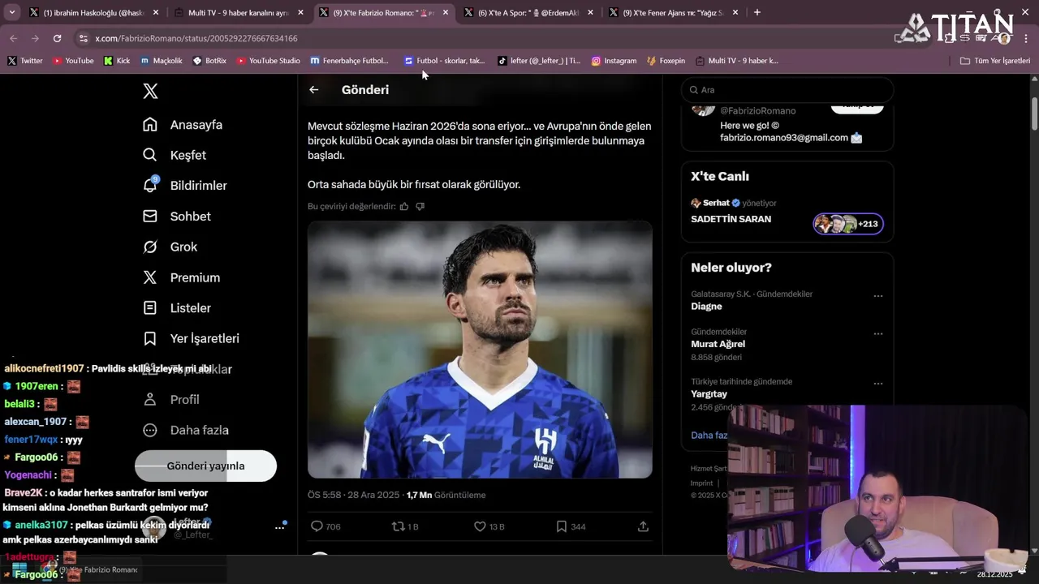The width and height of the screenshot is (1039, 584).
Task: Open Maçkolik bookmark
Action: pyautogui.click(x=162, y=61)
